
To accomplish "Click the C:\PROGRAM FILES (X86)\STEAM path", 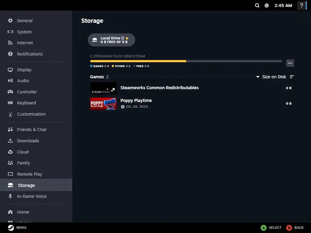I will click(118, 56).
